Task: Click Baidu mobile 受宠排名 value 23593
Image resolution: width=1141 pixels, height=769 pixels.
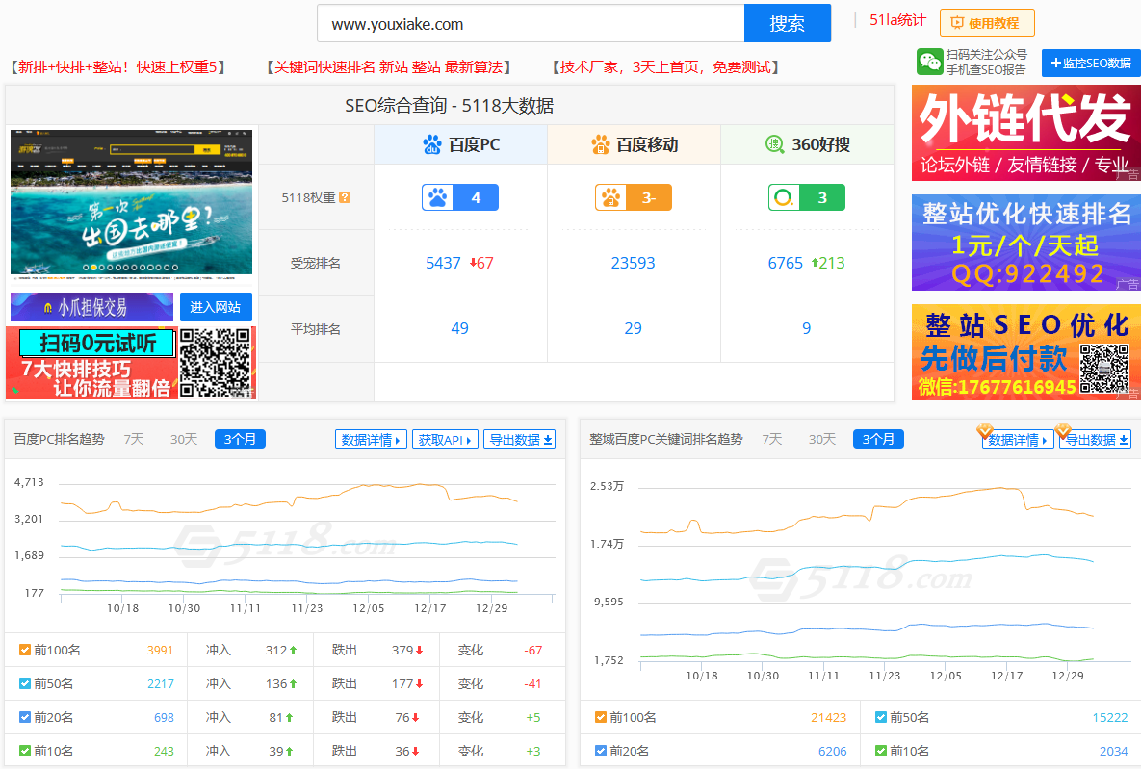Action: pos(633,263)
